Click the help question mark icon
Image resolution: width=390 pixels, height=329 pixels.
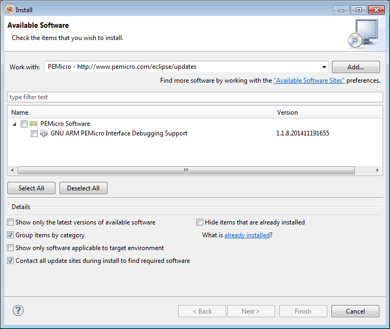[x=18, y=310]
